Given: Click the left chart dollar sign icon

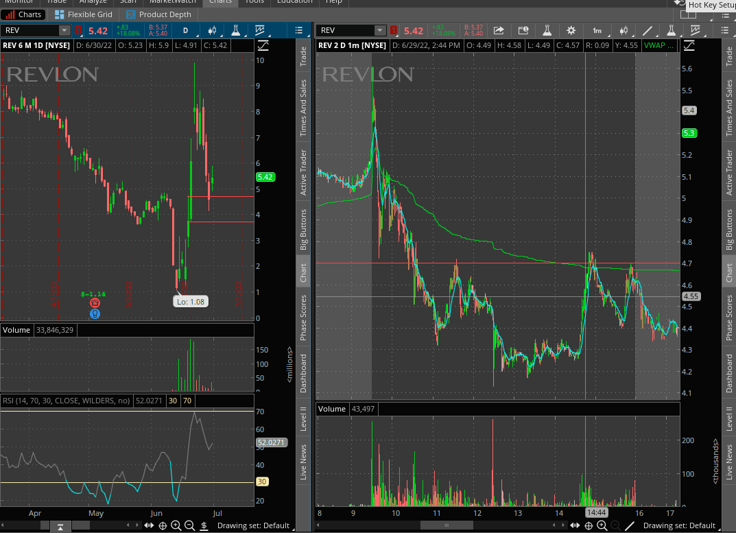Looking at the screenshot, I should [204, 525].
